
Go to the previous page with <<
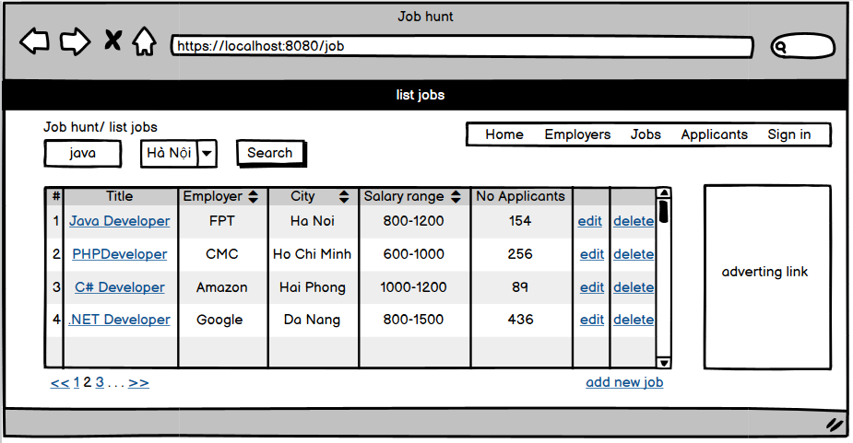click(x=60, y=383)
